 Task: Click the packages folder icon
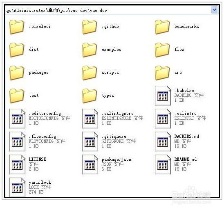pos(17,73)
